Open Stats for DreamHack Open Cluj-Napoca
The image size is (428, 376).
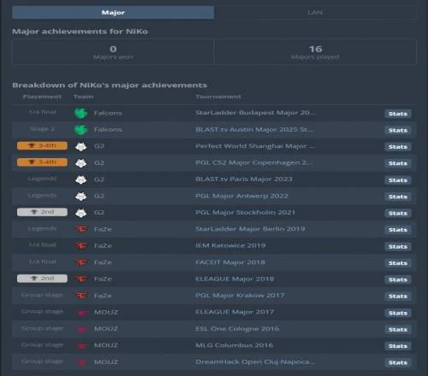(398, 362)
